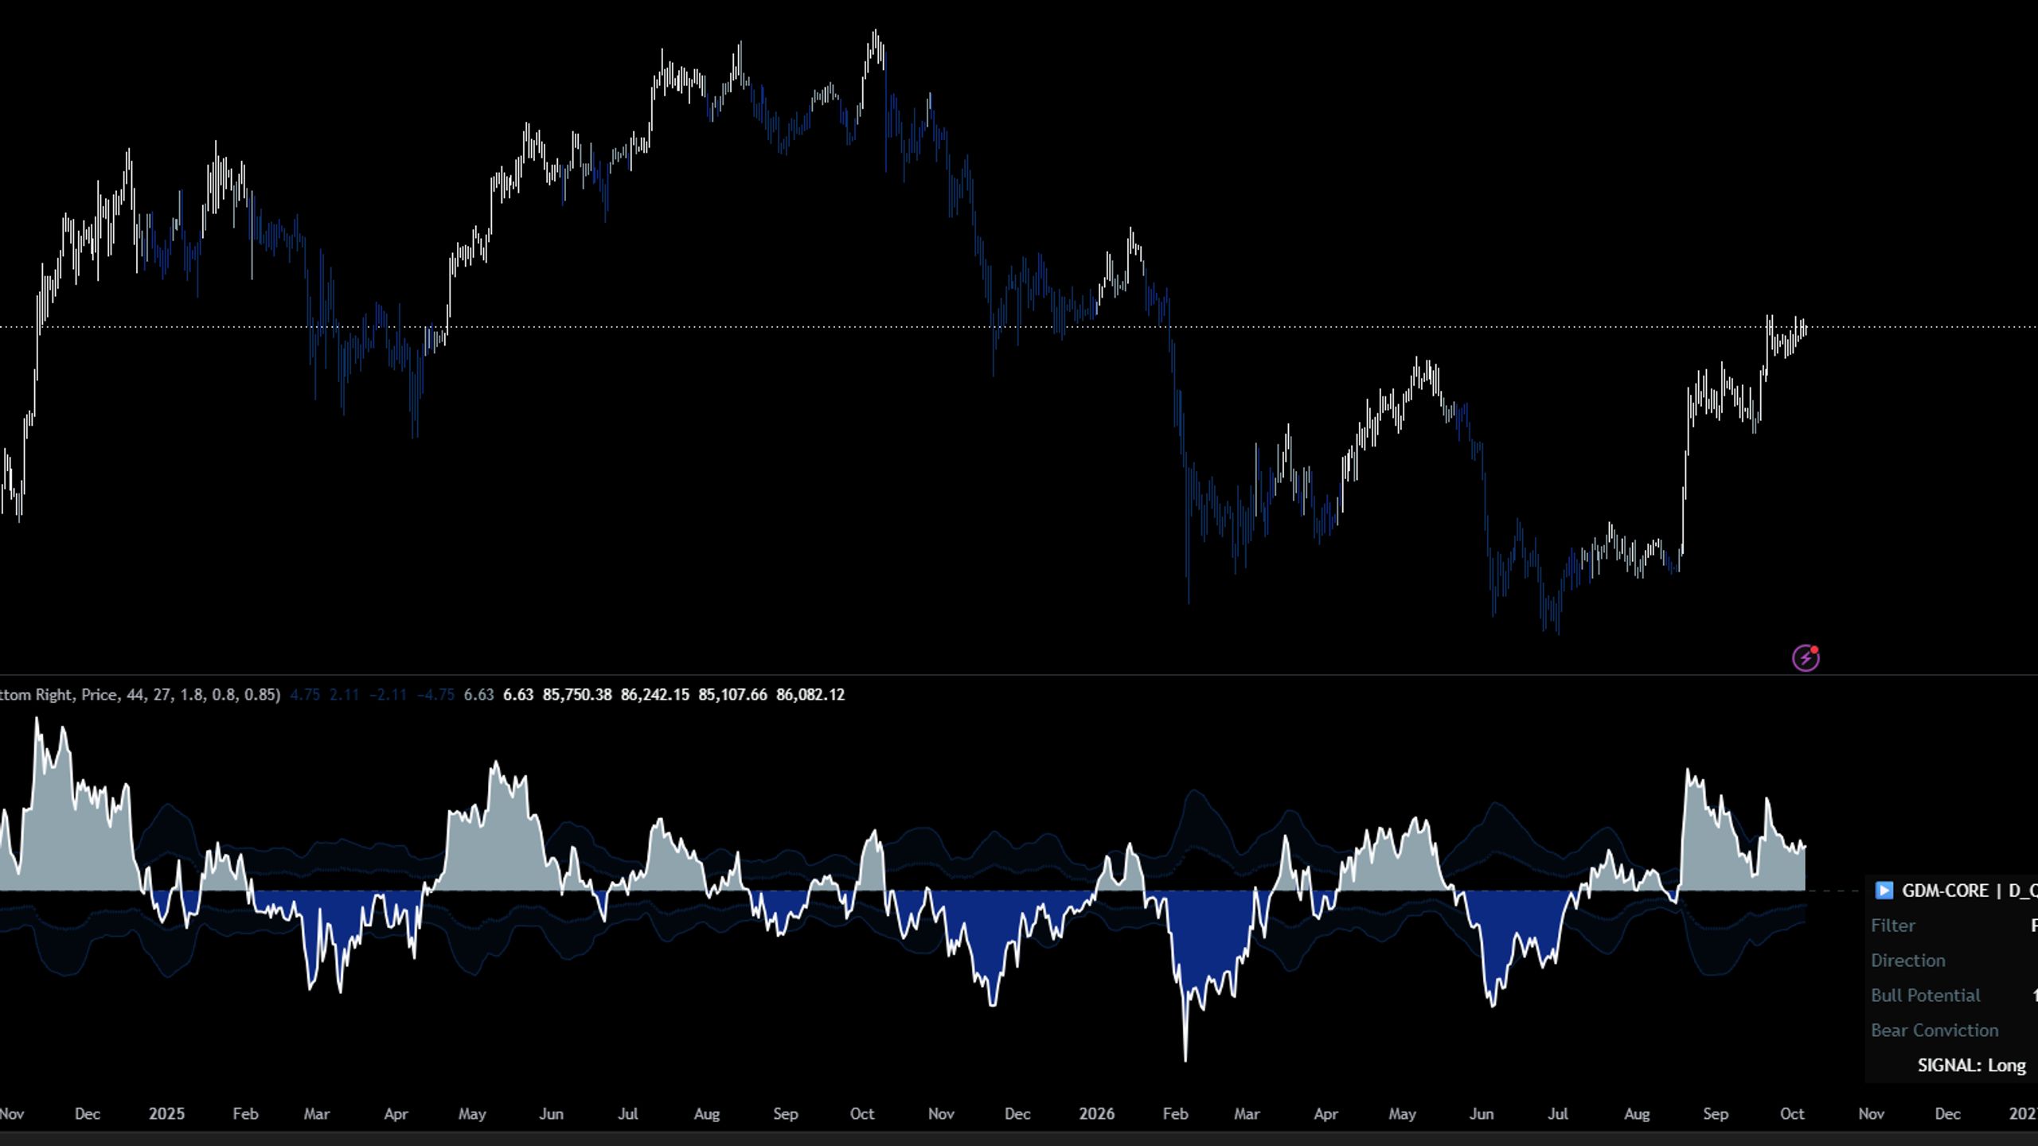
Task: Open the indicator settings legend text
Action: [140, 695]
